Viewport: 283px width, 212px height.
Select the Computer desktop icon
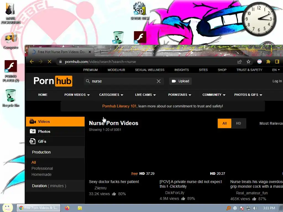click(11, 41)
